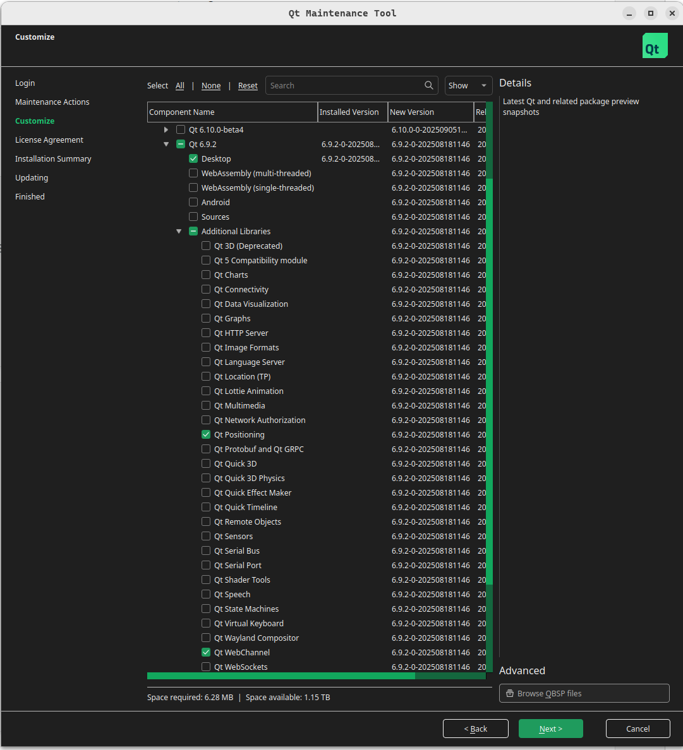Screen dimensions: 683x750
Task: Enable WebAssembly (multi-threaded) checkbox
Action: click(193, 173)
